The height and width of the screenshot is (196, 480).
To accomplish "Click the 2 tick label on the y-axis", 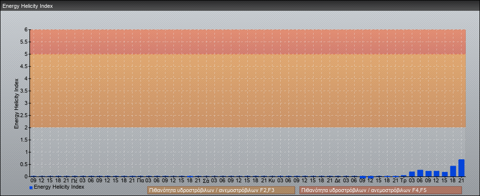I will [x=27, y=127].
